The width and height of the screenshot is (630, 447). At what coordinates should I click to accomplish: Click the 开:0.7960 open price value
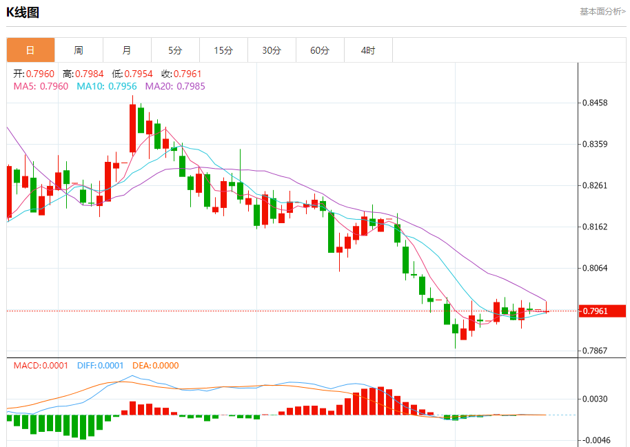click(34, 74)
